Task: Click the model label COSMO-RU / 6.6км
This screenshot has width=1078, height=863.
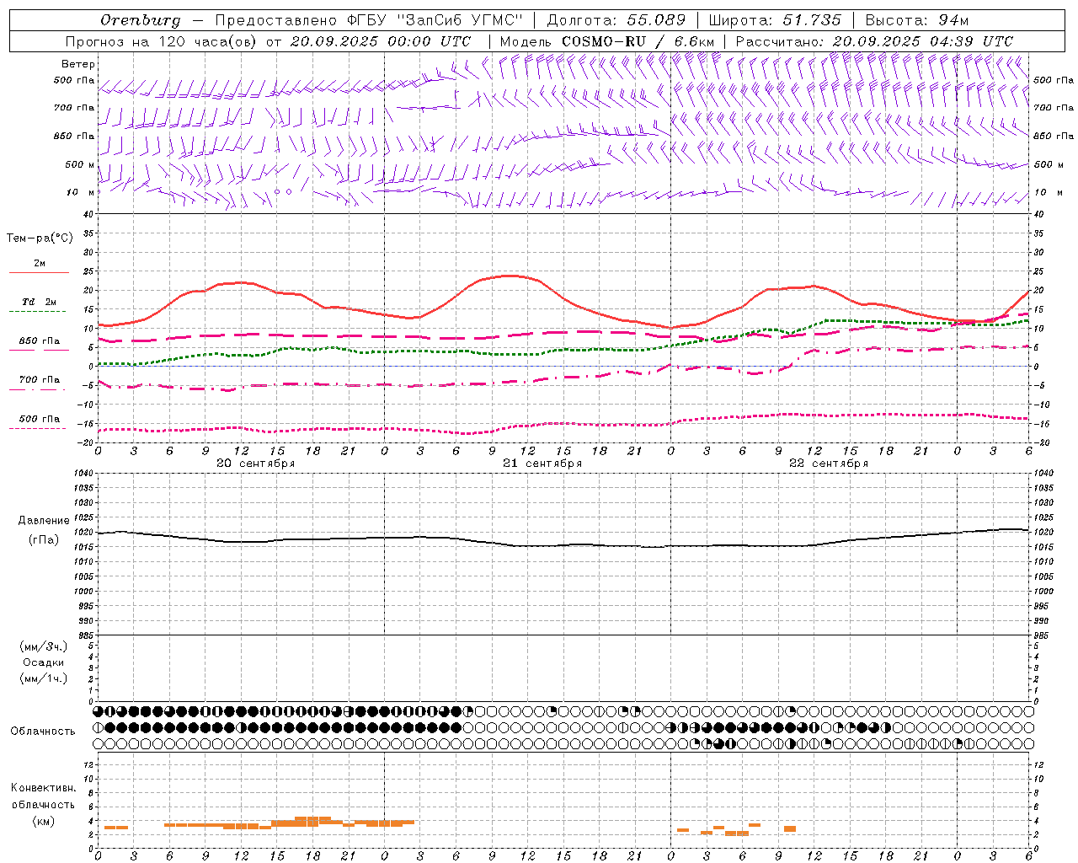Action: click(638, 41)
